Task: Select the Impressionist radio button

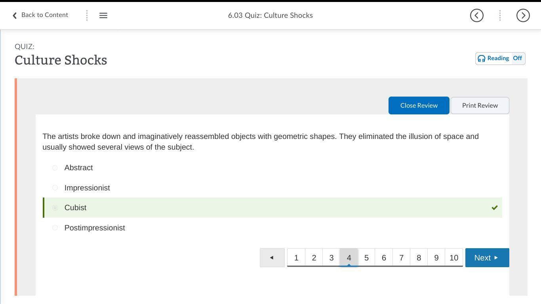Action: point(55,188)
